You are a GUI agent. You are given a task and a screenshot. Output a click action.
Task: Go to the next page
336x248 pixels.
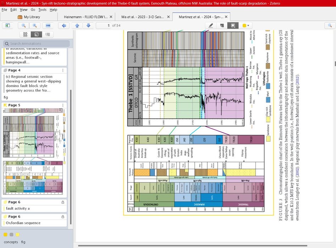click(x=88, y=26)
